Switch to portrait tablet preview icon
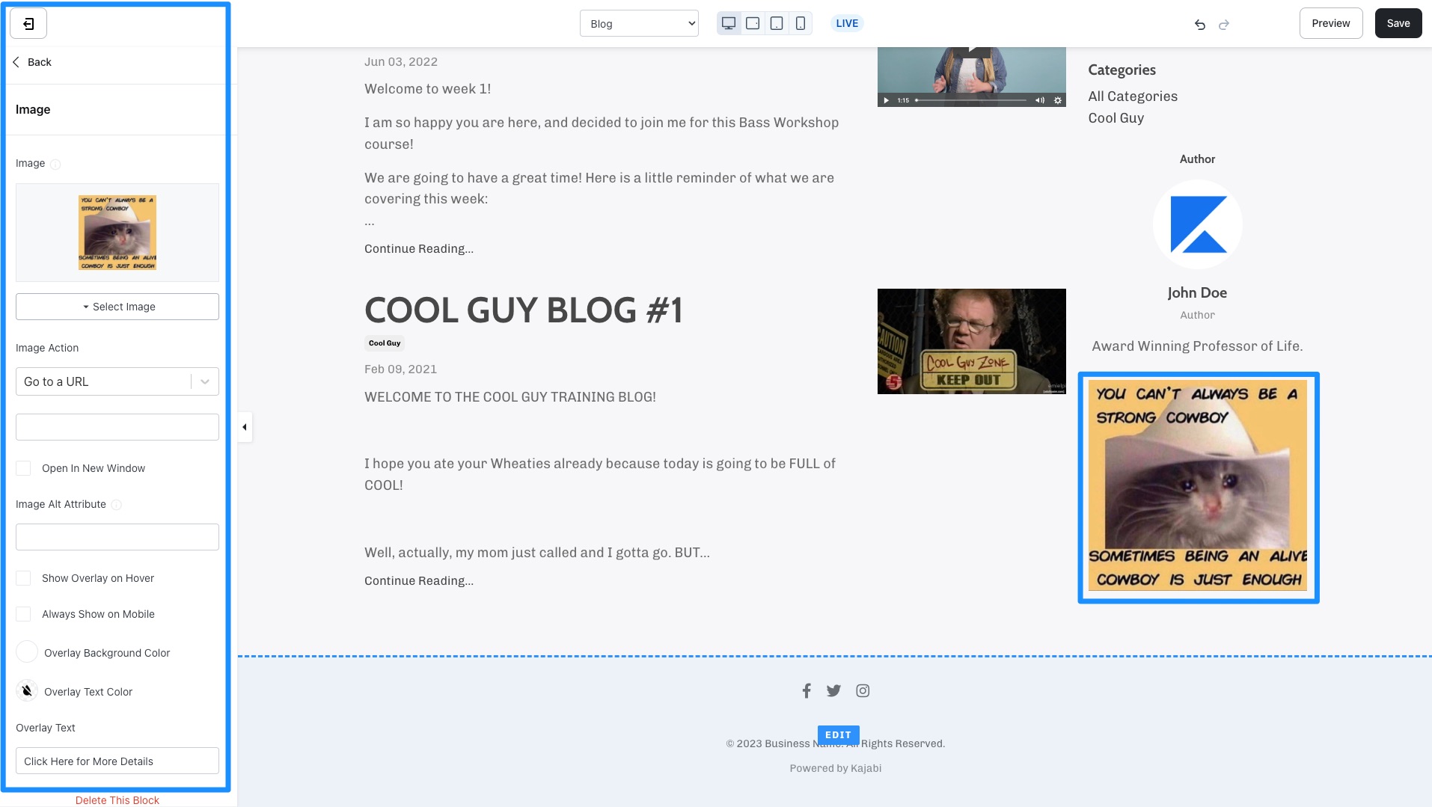Screen dimensions: 1432x807 tap(777, 23)
